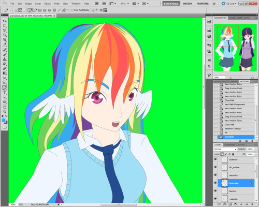Click Add layer style fx icon
This screenshot has height=207, width=259.
[x=224, y=204]
